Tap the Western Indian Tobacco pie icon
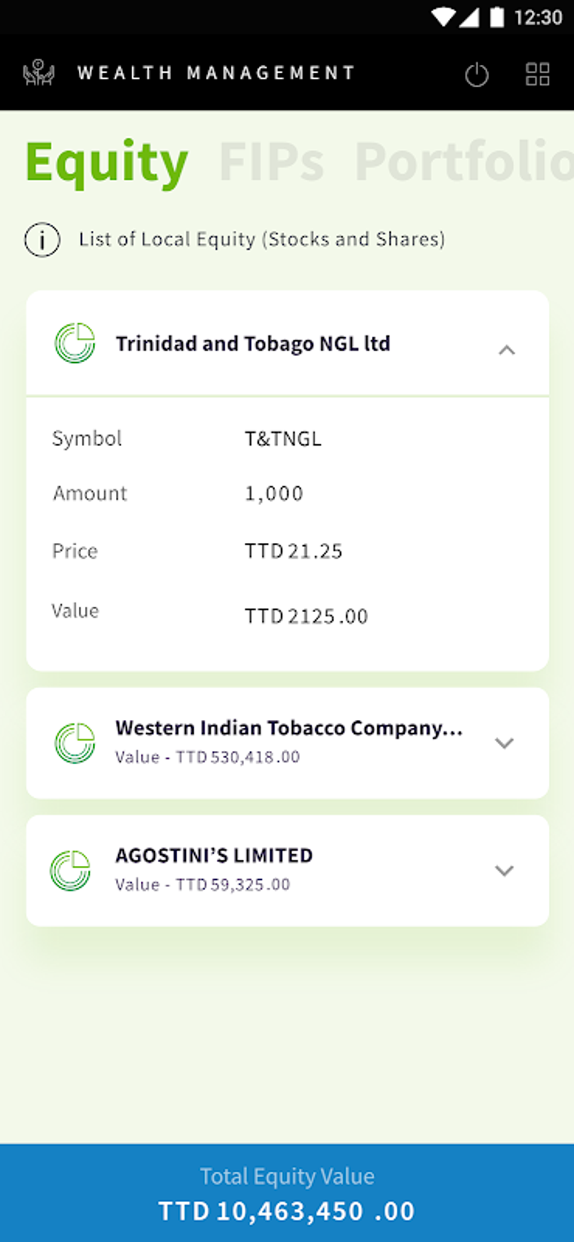The height and width of the screenshot is (1242, 574). coord(75,743)
